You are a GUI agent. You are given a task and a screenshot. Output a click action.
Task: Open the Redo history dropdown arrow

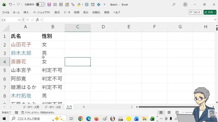click(22, 5)
